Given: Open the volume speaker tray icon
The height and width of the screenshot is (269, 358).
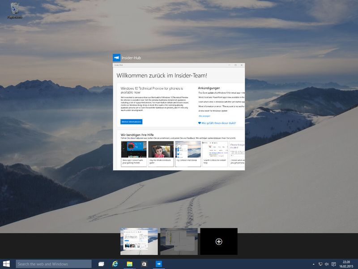Looking at the screenshot, I should [327, 264].
